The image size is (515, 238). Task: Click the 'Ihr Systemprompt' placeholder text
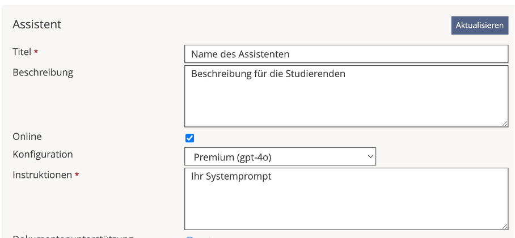pyautogui.click(x=231, y=176)
